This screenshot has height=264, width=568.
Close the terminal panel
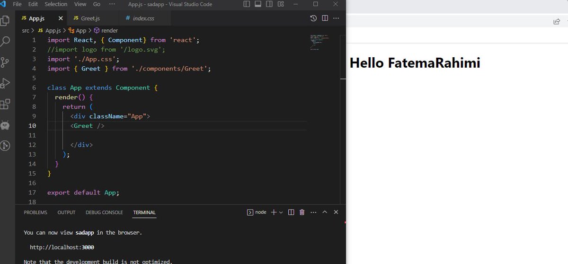pyautogui.click(x=336, y=212)
